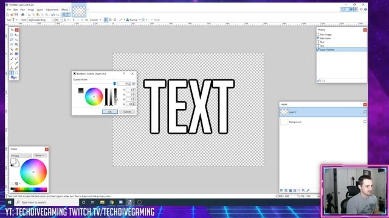Image resolution: width=389 pixels, height=218 pixels.
Task: Click the New image toolbar icon
Action: click(7, 15)
